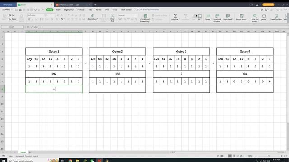Click the fx insert function icon
This screenshot has height=162, width=289.
click(36, 27)
